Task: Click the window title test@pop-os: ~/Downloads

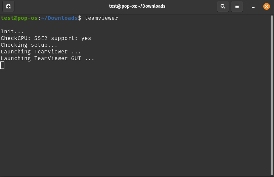Action: [137, 6]
